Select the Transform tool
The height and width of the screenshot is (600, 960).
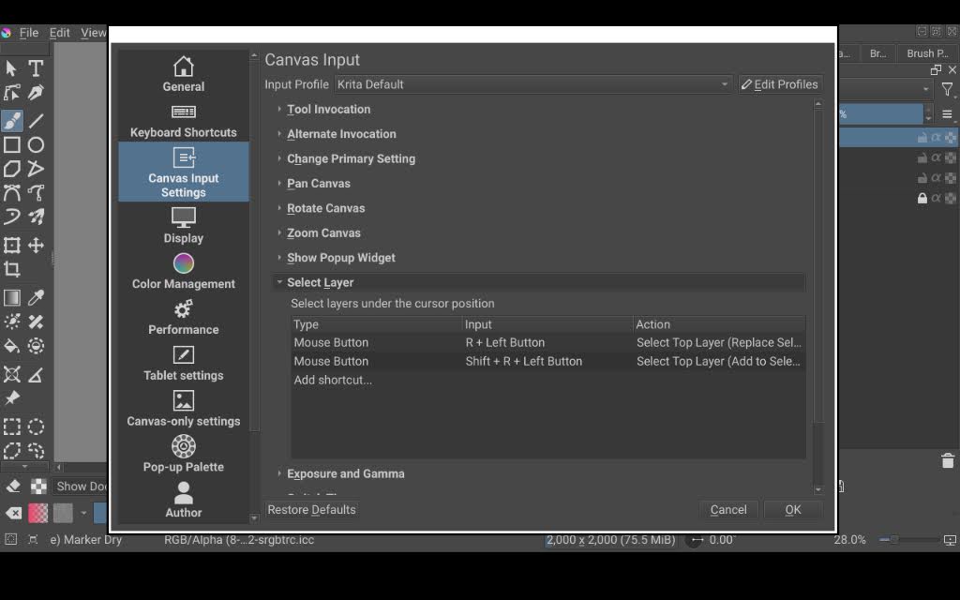click(x=11, y=245)
